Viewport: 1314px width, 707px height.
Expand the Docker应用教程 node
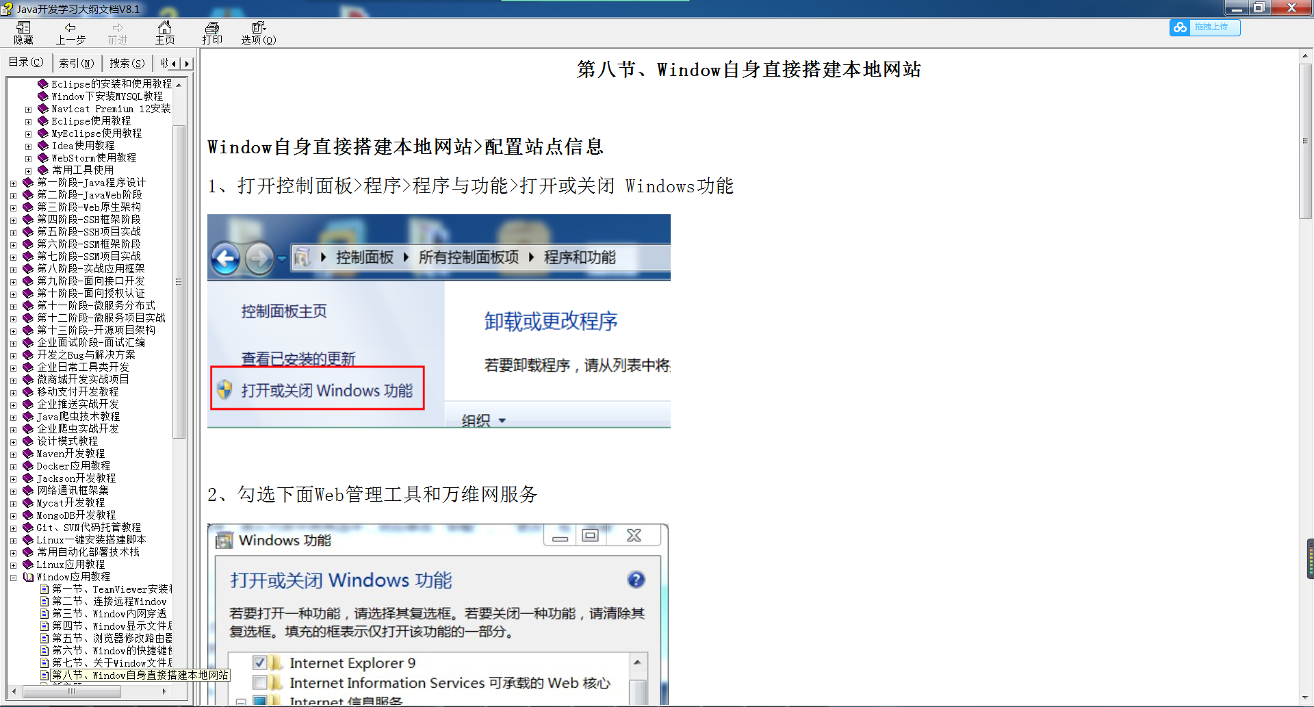point(13,467)
